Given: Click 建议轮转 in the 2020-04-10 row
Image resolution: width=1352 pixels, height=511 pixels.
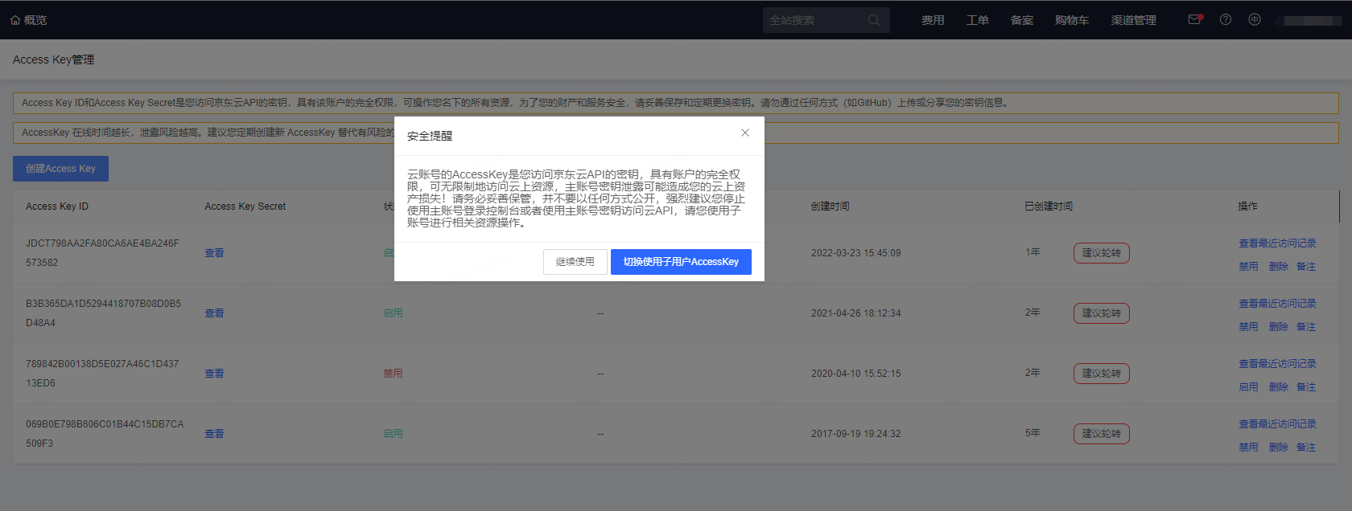Looking at the screenshot, I should tap(1102, 374).
